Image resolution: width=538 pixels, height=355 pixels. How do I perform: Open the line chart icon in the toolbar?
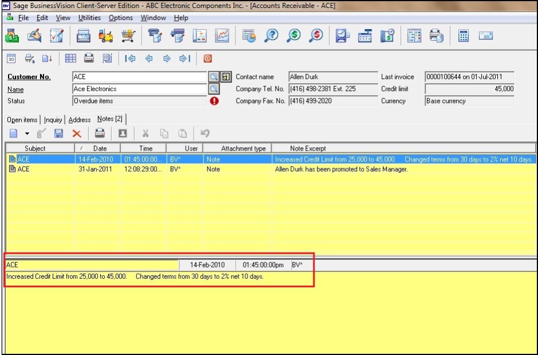coord(222,36)
